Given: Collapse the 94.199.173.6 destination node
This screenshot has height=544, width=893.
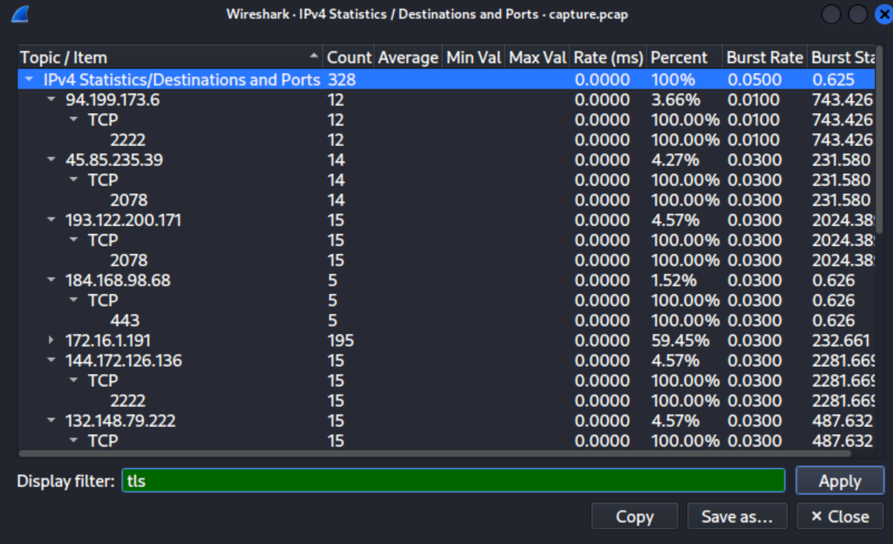Looking at the screenshot, I should pos(51,99).
